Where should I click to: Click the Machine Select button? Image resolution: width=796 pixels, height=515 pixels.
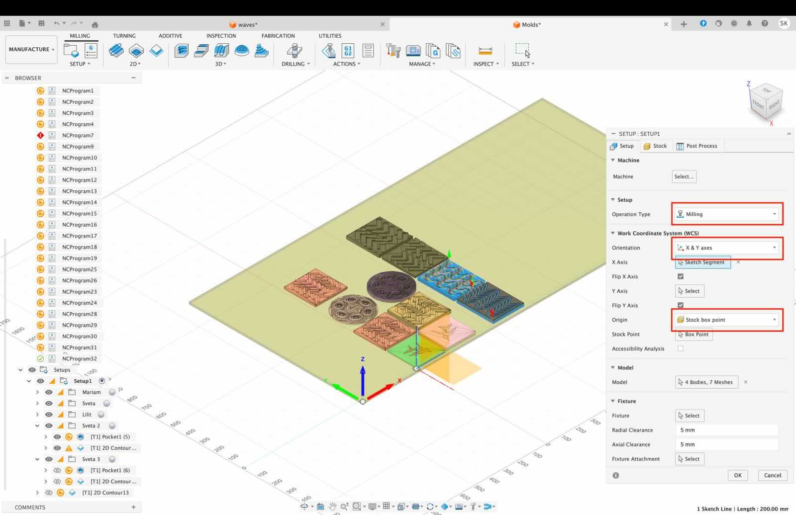pyautogui.click(x=684, y=176)
